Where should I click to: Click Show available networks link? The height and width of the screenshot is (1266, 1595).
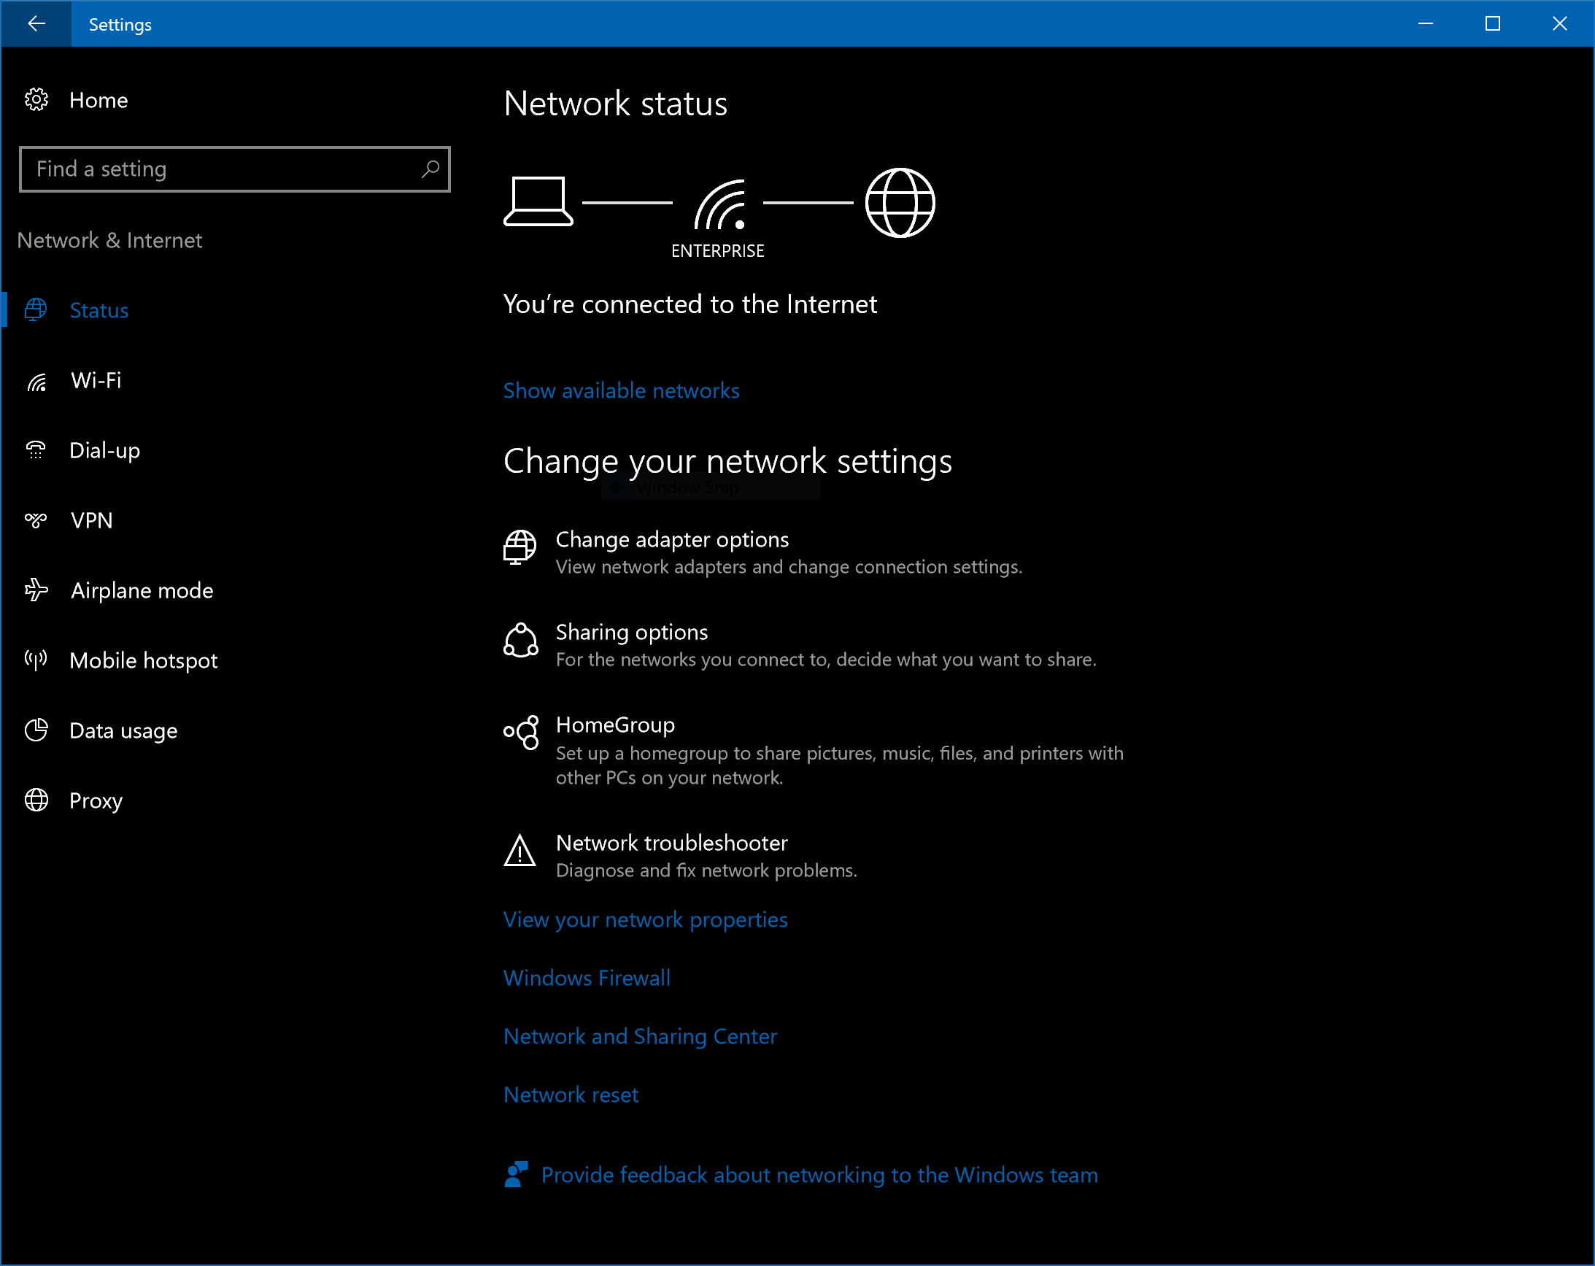coord(621,390)
